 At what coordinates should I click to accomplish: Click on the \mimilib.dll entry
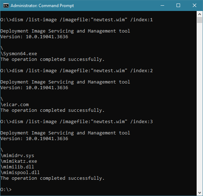pos(17,167)
